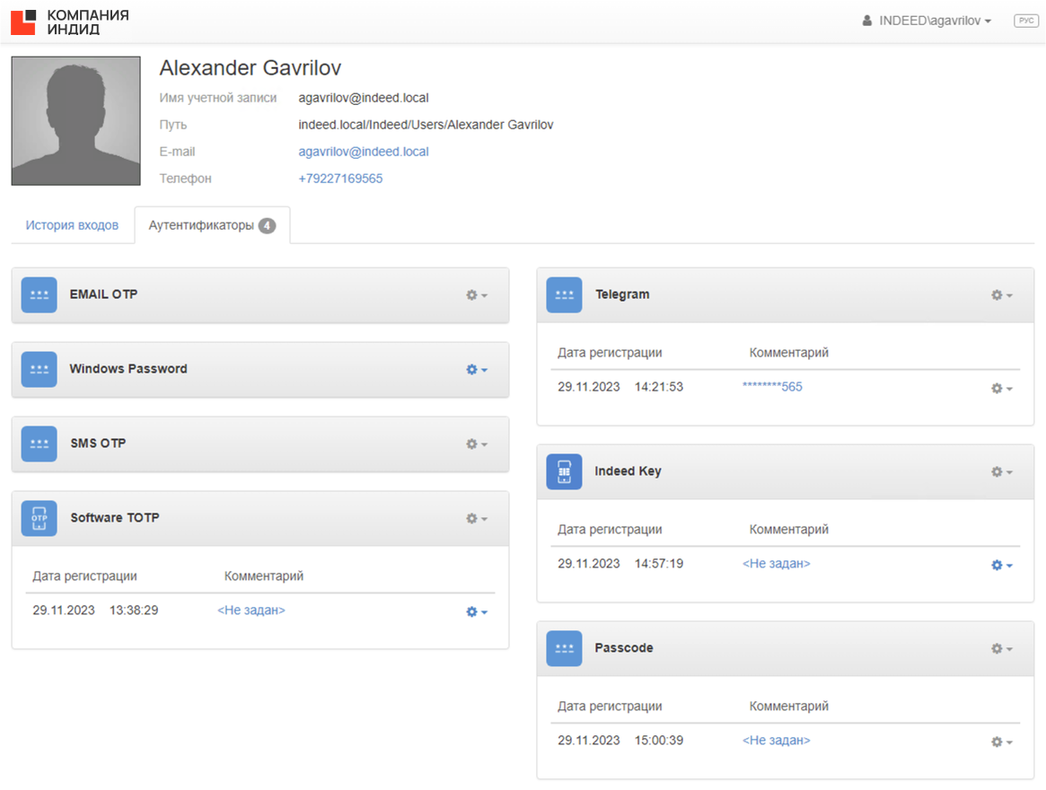The image size is (1046, 790).
Task: Click the phone number +79227169565 link
Action: coord(340,179)
